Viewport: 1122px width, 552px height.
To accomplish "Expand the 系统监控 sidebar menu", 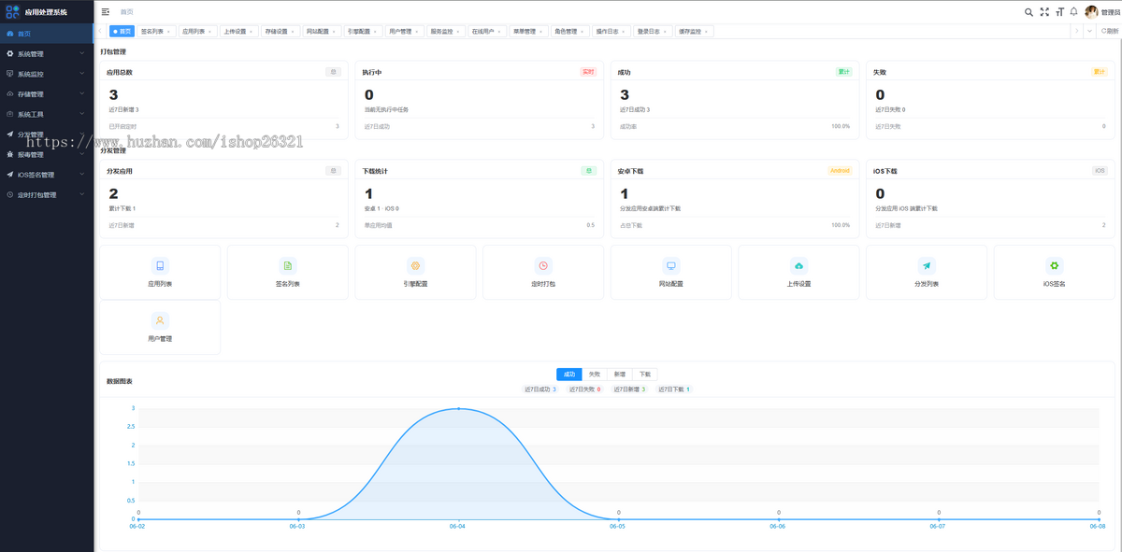I will tap(47, 74).
